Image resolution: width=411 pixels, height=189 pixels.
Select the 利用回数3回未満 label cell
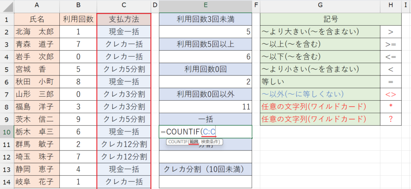tap(205, 19)
